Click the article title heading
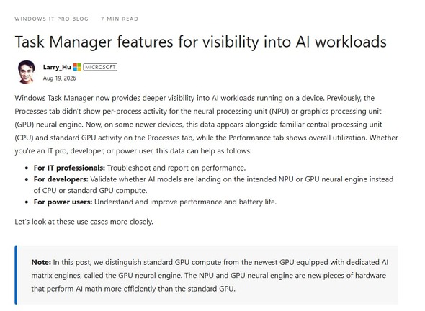Screen dimensions: 425x311 tap(200, 42)
